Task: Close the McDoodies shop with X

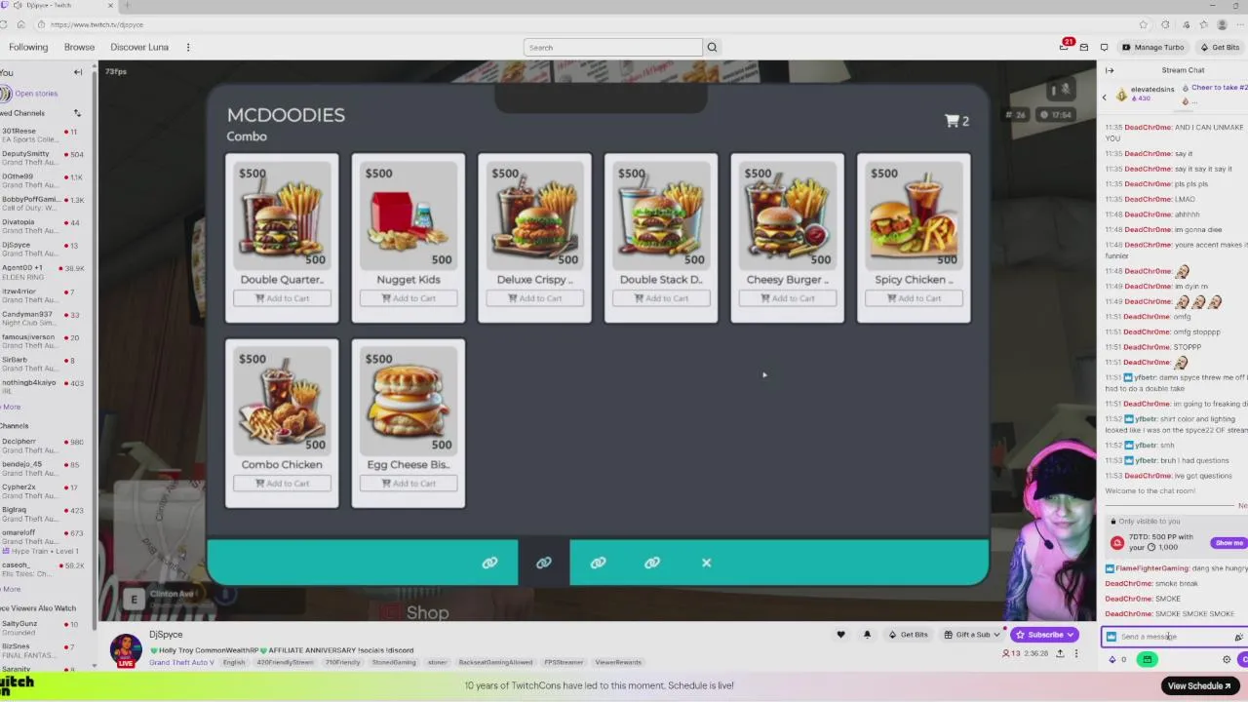Action: (x=707, y=563)
